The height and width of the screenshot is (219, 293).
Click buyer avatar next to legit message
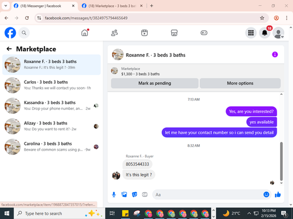click(116, 176)
